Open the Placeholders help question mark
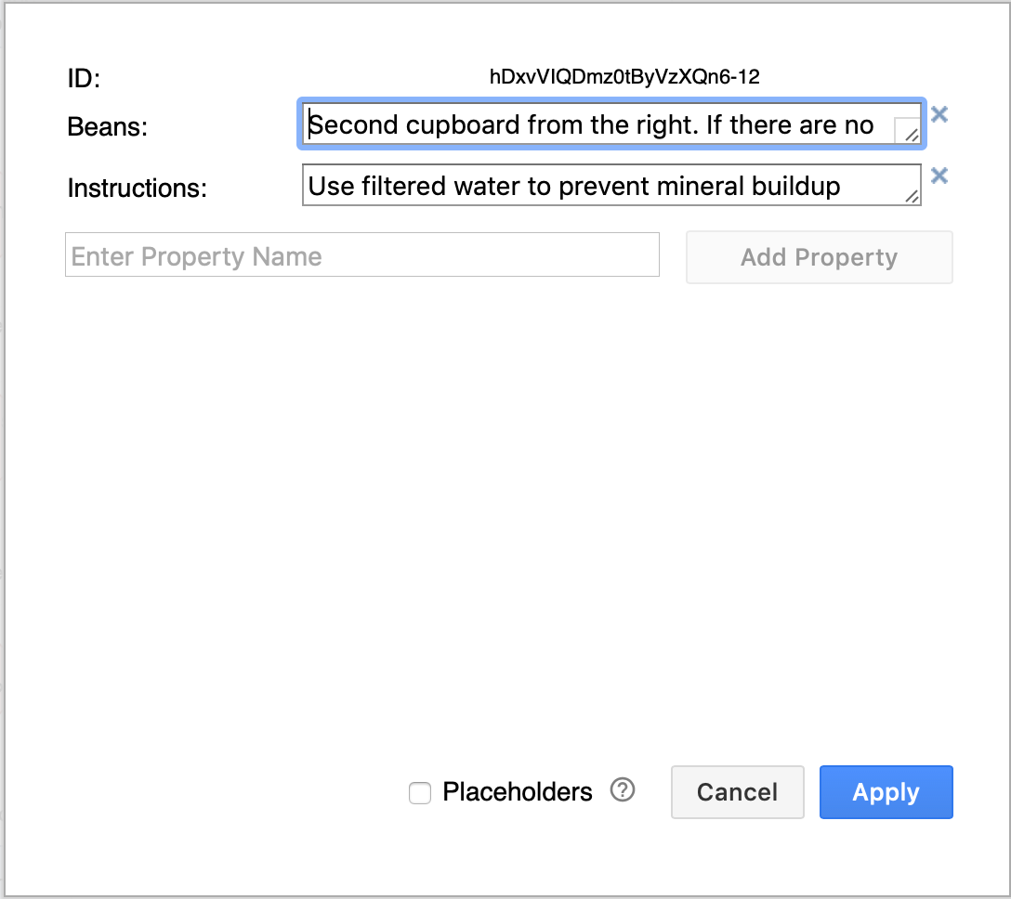 [x=623, y=789]
